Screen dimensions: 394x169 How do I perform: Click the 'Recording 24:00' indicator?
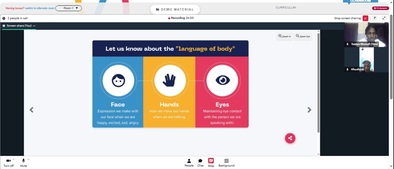tap(181, 18)
